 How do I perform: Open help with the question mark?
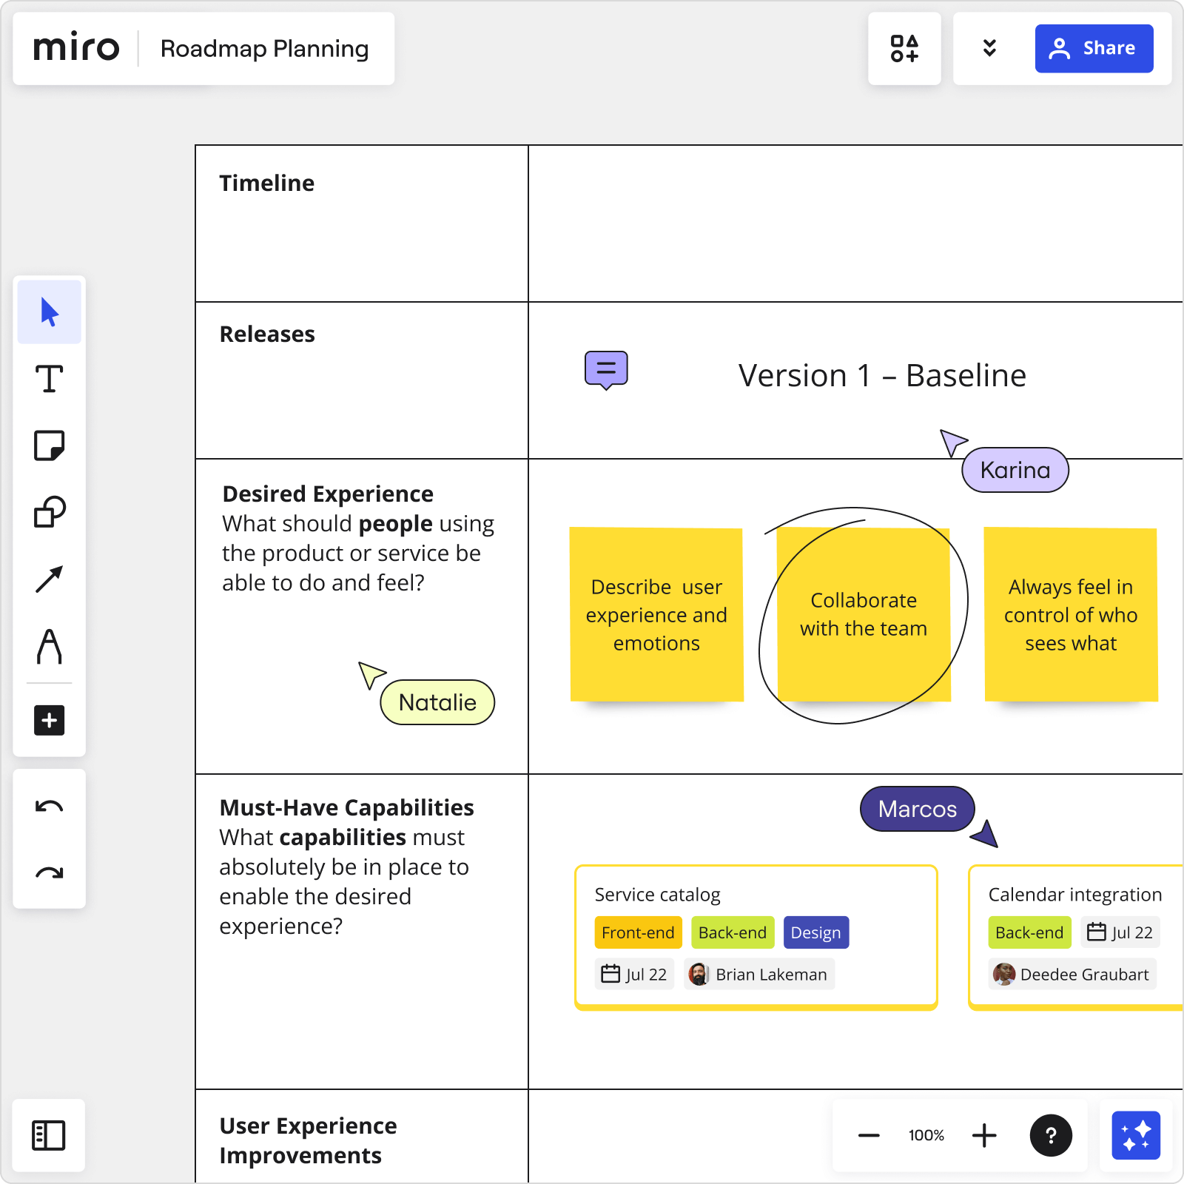(x=1049, y=1136)
